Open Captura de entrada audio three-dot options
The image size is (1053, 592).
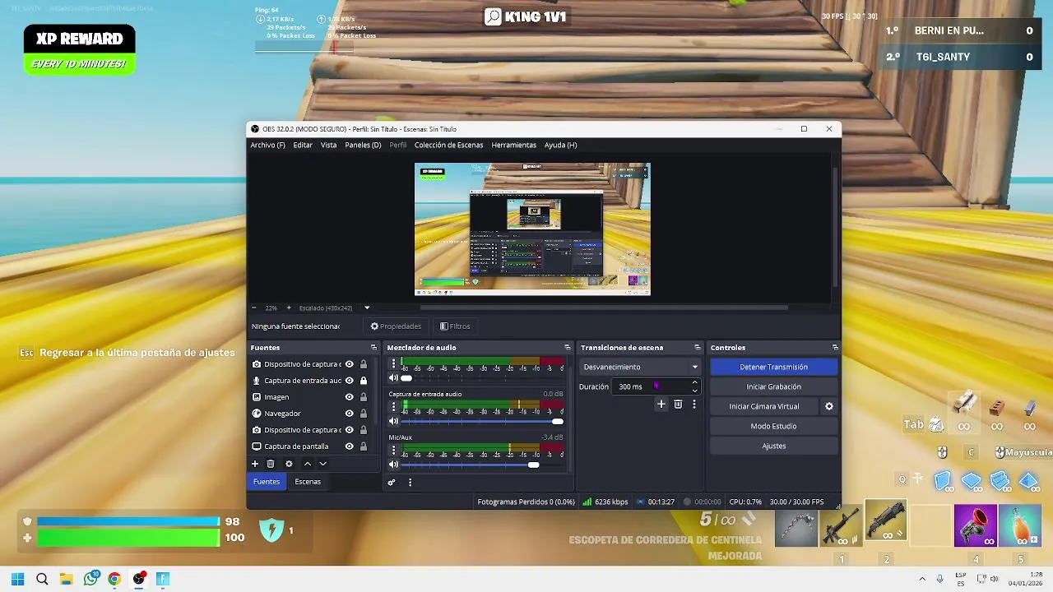click(x=393, y=407)
